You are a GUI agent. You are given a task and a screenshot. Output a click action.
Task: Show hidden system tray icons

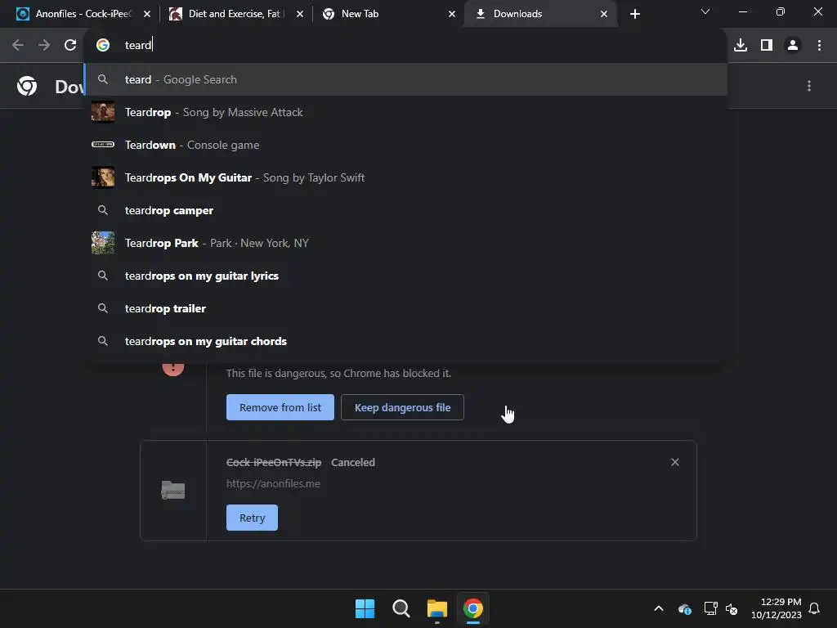pyautogui.click(x=659, y=608)
